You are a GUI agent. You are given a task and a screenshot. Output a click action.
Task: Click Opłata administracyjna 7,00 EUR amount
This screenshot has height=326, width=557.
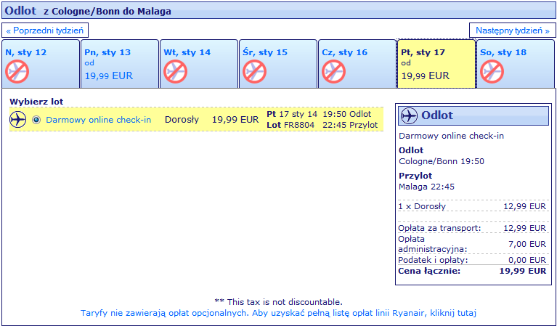pos(527,245)
